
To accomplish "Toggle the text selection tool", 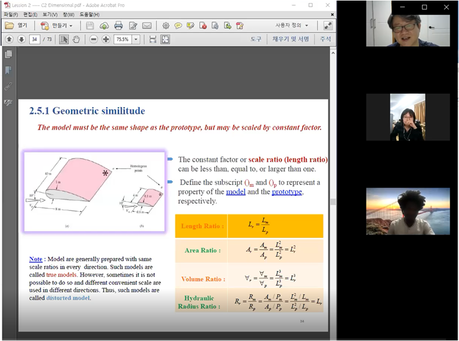I will click(63, 39).
